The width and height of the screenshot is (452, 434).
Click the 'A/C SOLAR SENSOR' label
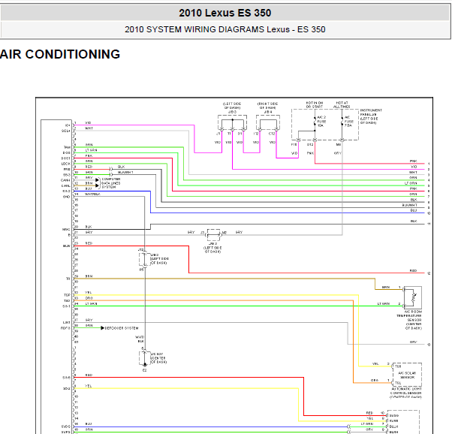coord(407,375)
